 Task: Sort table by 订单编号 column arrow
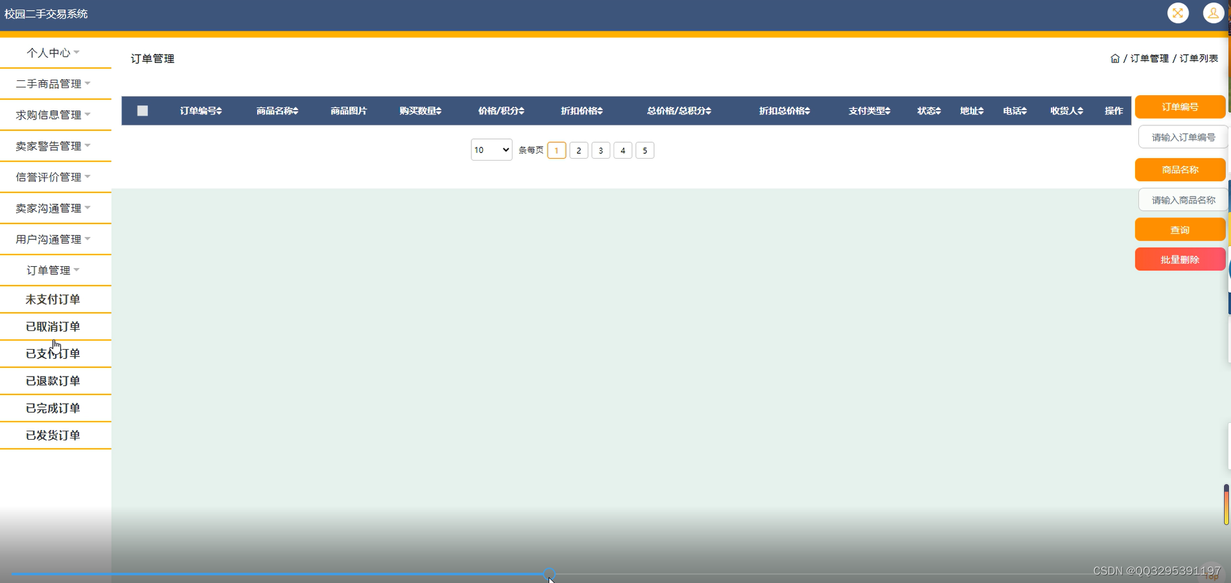[219, 111]
